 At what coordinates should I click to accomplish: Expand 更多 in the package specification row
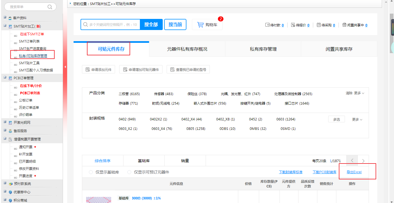click(x=357, y=119)
